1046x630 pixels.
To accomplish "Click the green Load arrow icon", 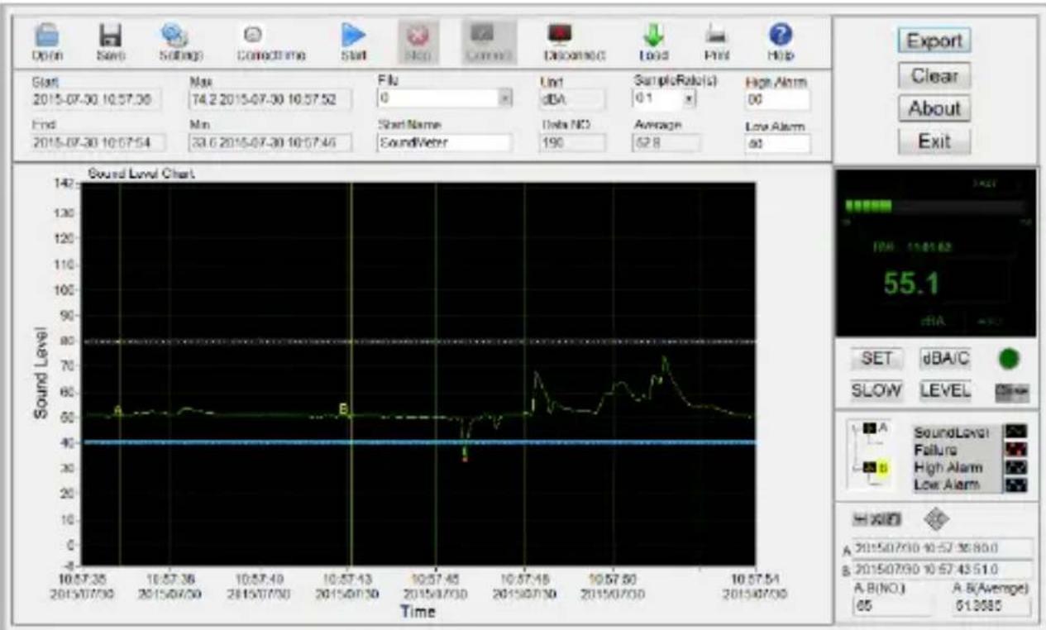I will point(653,36).
